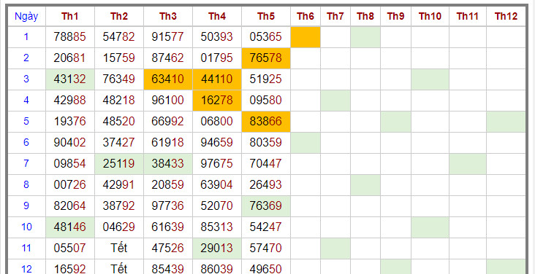Select orange cell 44110 in Th4

point(216,79)
